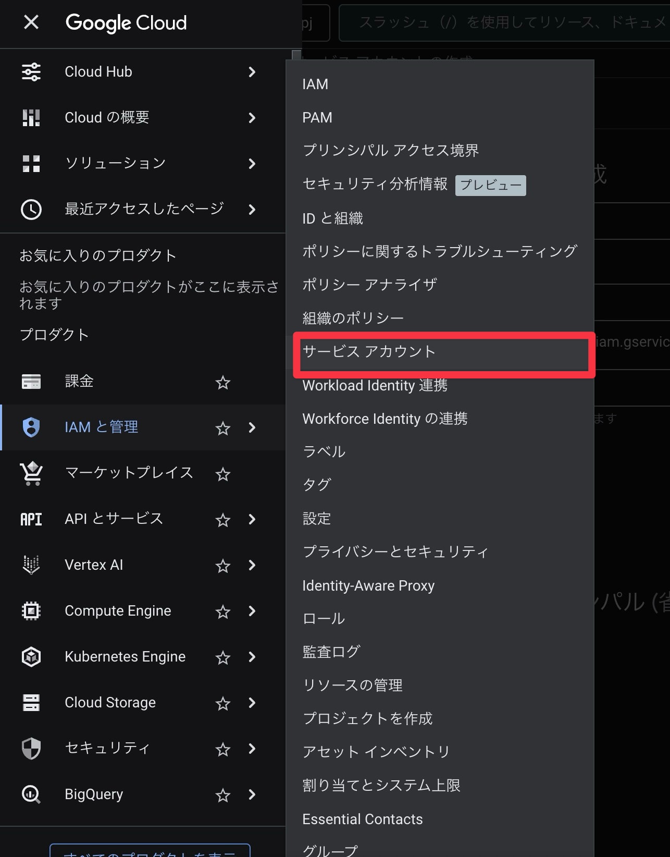Expand the セキュリティ submenu chevron
This screenshot has height=857, width=670.
(252, 749)
